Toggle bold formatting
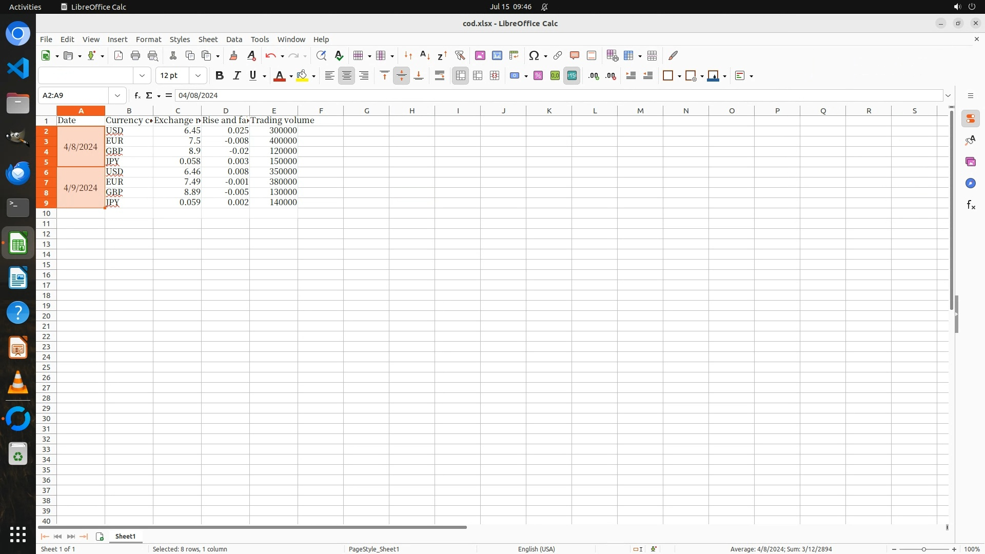Screen dimensions: 985x554 220,76
